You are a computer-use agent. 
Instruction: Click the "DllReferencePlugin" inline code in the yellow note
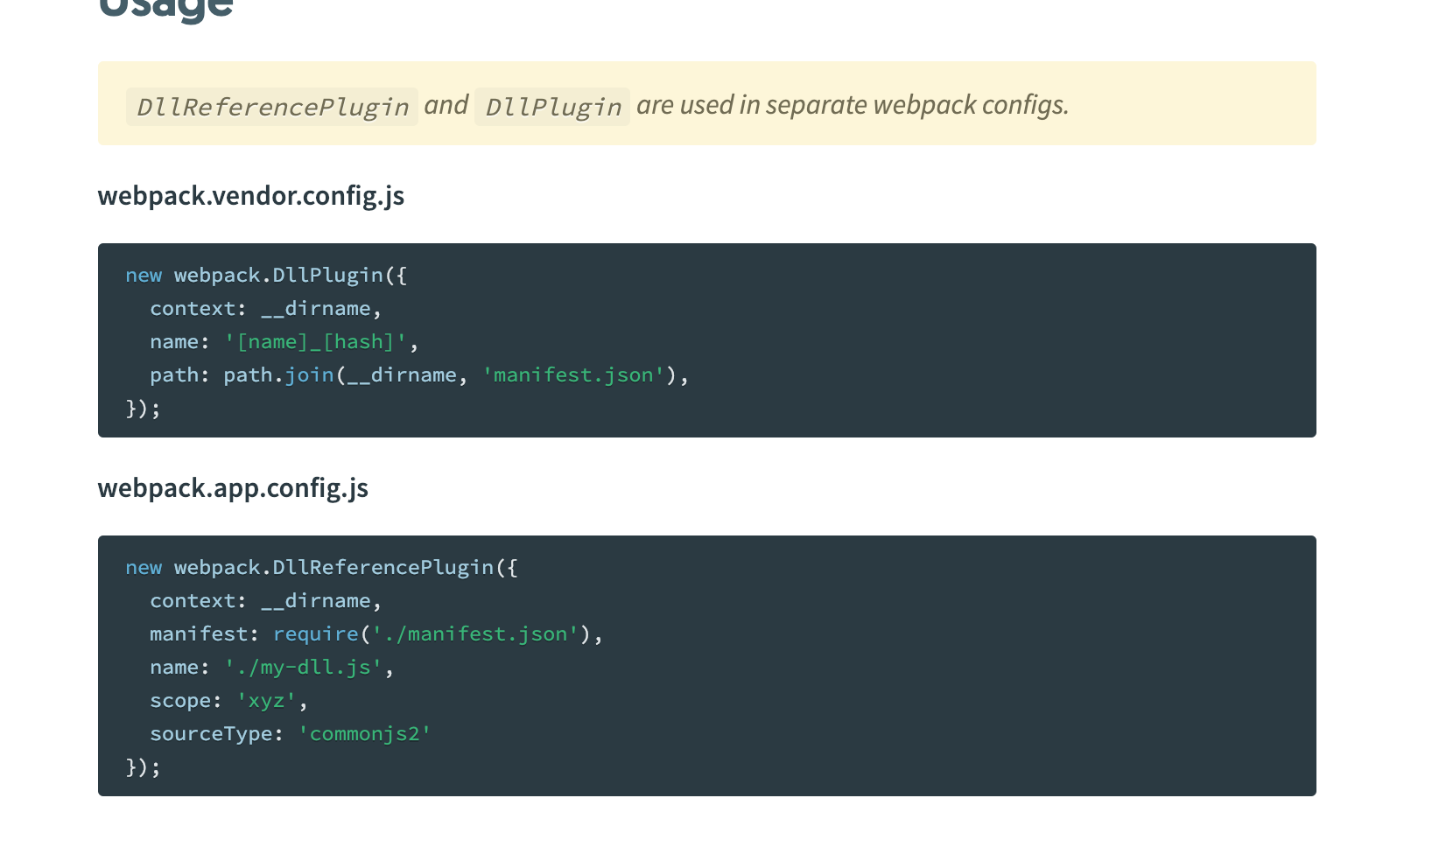272,107
